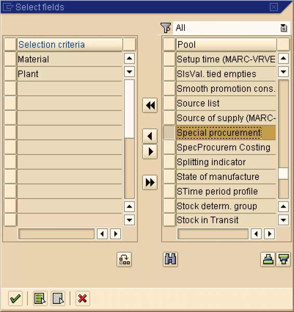Click the hierarchy arrangement icon under selection criteria

coord(124,259)
